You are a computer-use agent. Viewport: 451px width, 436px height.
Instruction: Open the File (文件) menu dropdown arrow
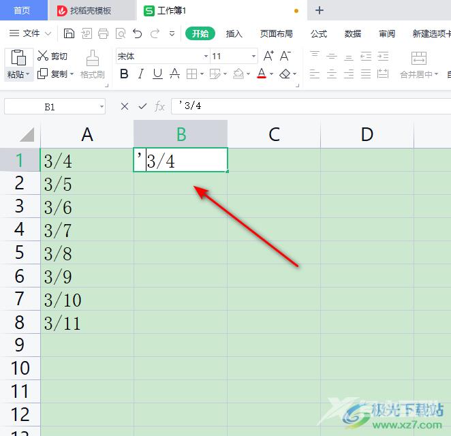(48, 33)
